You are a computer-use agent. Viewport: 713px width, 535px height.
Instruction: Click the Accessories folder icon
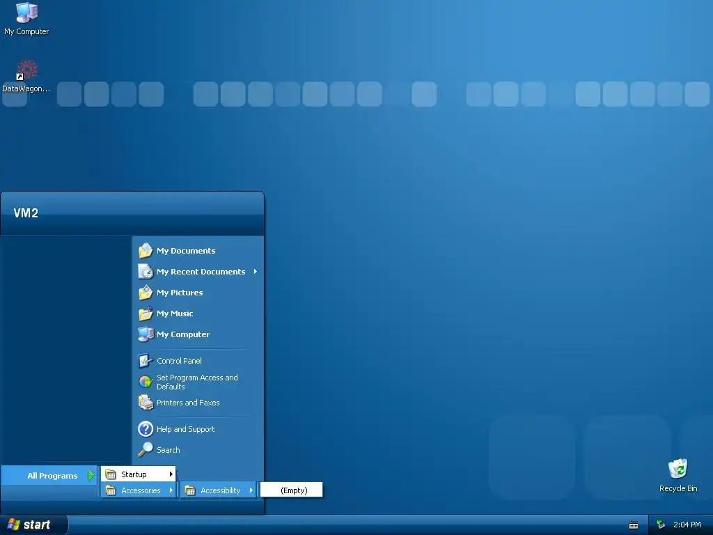[111, 490]
